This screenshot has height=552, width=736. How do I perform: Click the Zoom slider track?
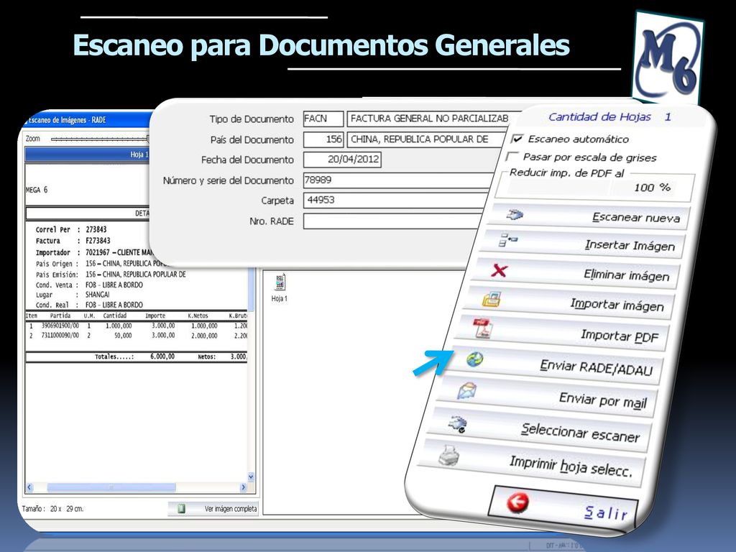point(99,139)
